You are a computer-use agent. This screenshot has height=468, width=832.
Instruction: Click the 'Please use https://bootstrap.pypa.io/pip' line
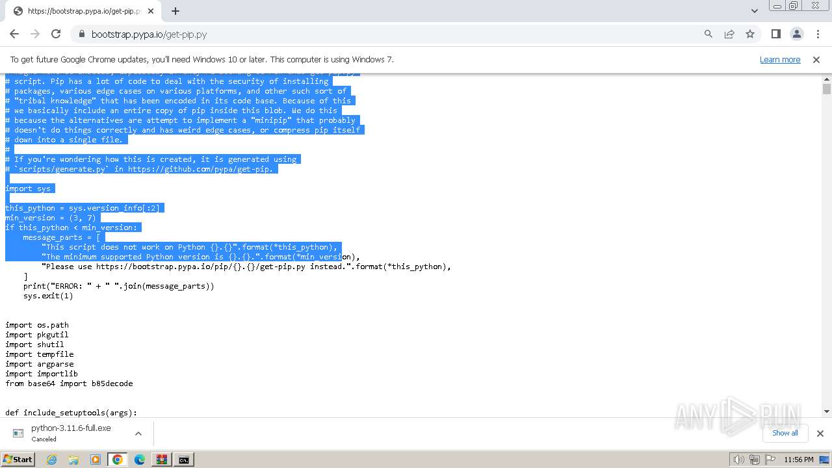(246, 266)
